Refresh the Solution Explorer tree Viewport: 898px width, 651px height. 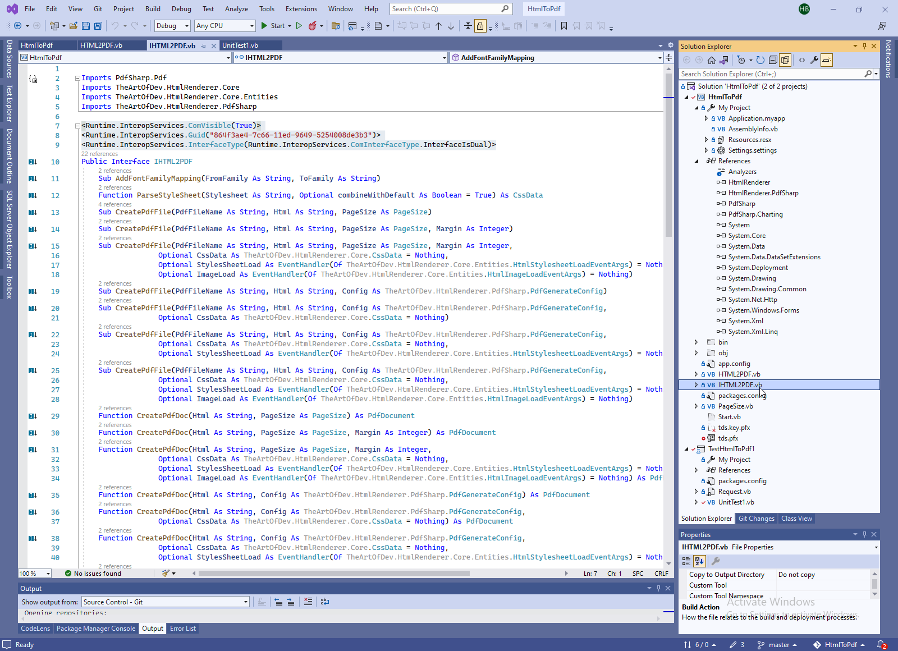(x=760, y=60)
